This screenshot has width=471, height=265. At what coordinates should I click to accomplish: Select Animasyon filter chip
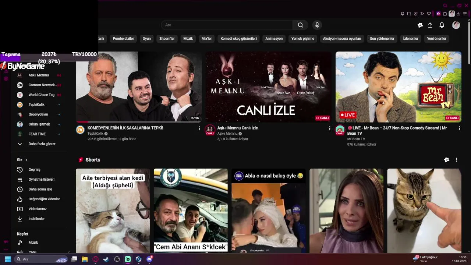[x=274, y=38]
